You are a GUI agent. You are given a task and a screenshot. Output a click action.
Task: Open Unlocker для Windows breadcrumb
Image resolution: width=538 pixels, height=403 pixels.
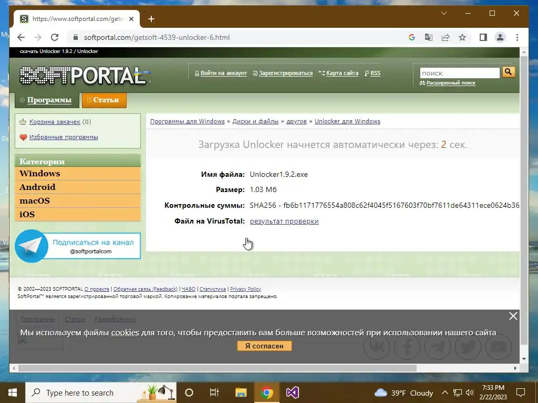point(347,121)
